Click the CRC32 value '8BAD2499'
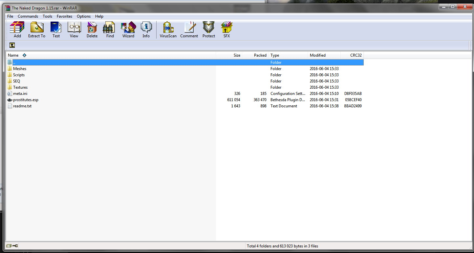The image size is (474, 253). [x=353, y=106]
